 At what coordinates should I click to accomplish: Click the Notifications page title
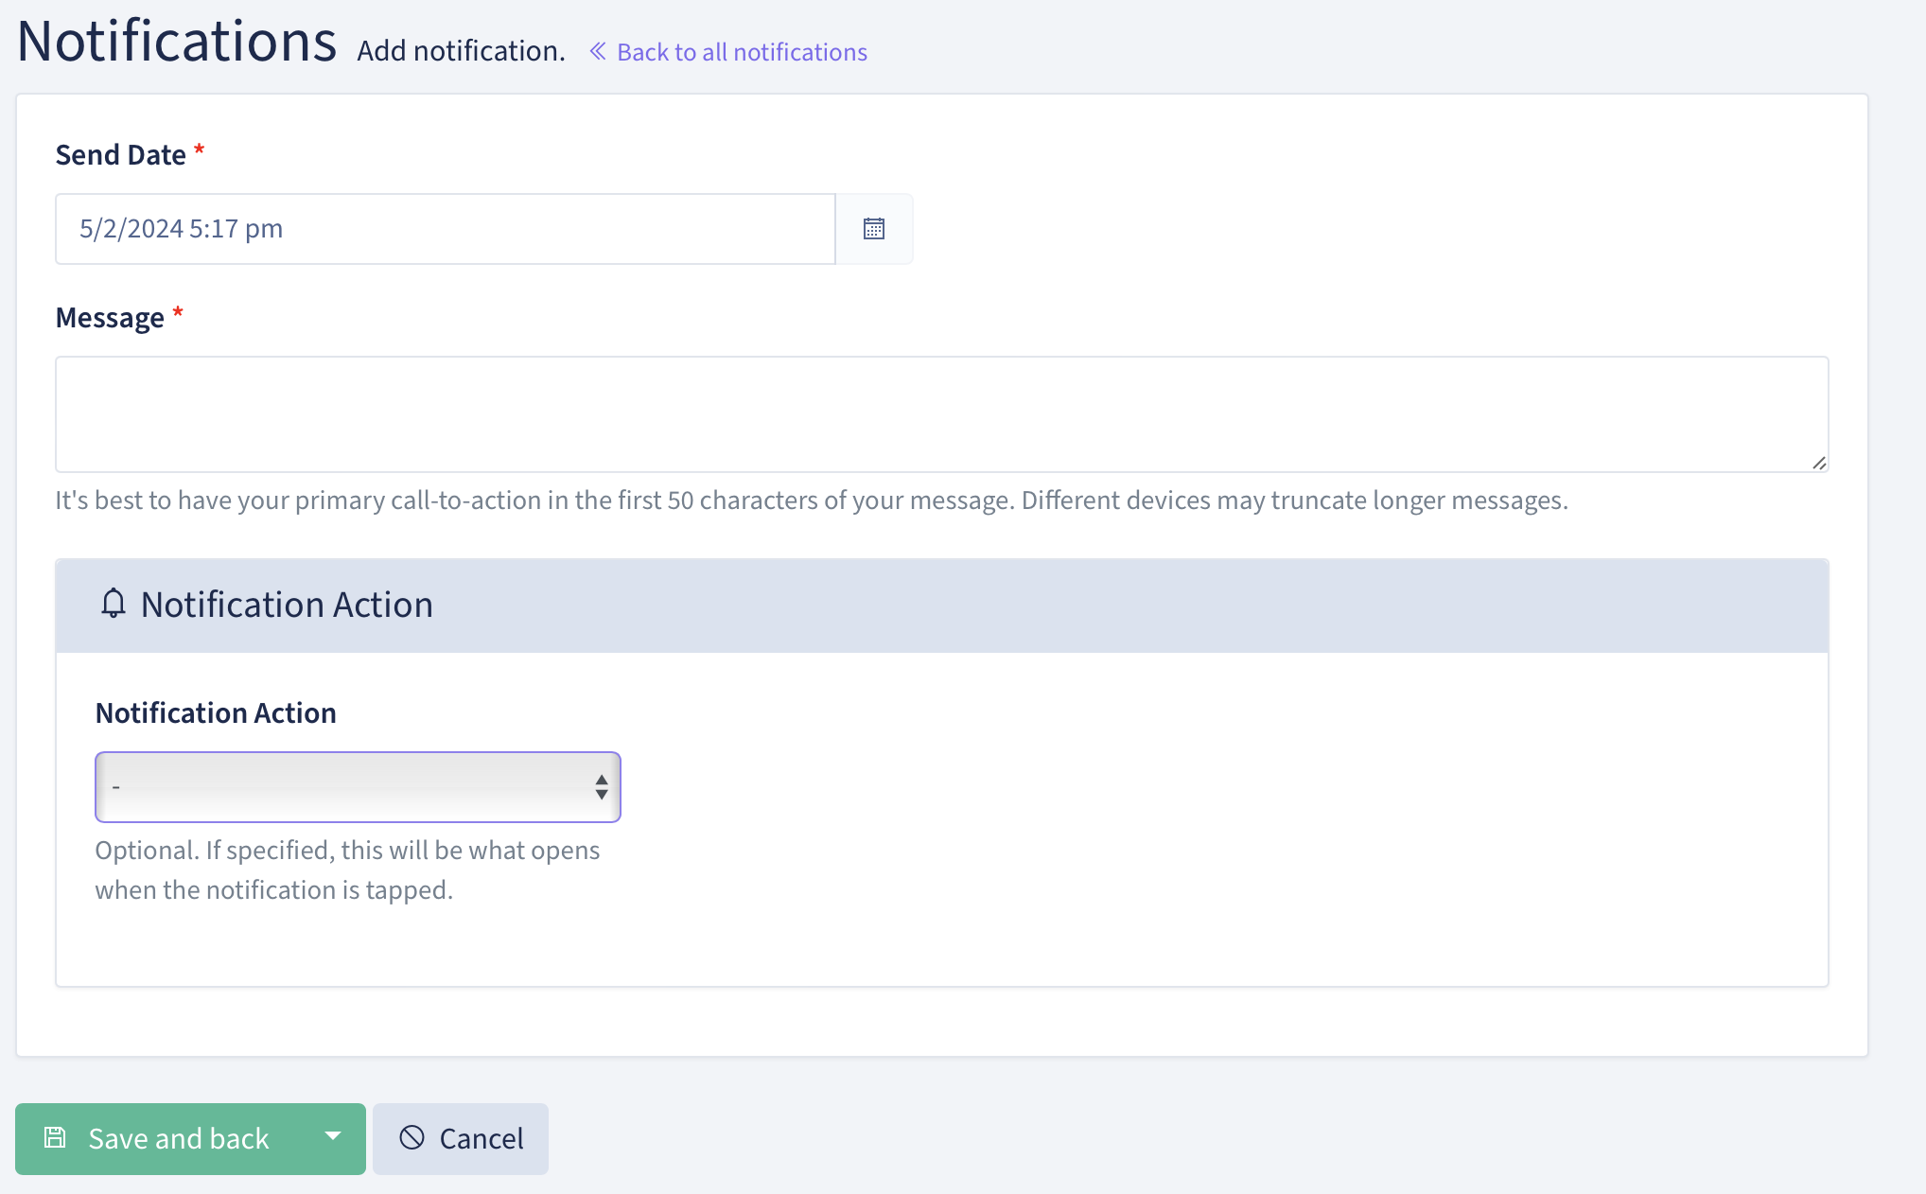pyautogui.click(x=177, y=42)
